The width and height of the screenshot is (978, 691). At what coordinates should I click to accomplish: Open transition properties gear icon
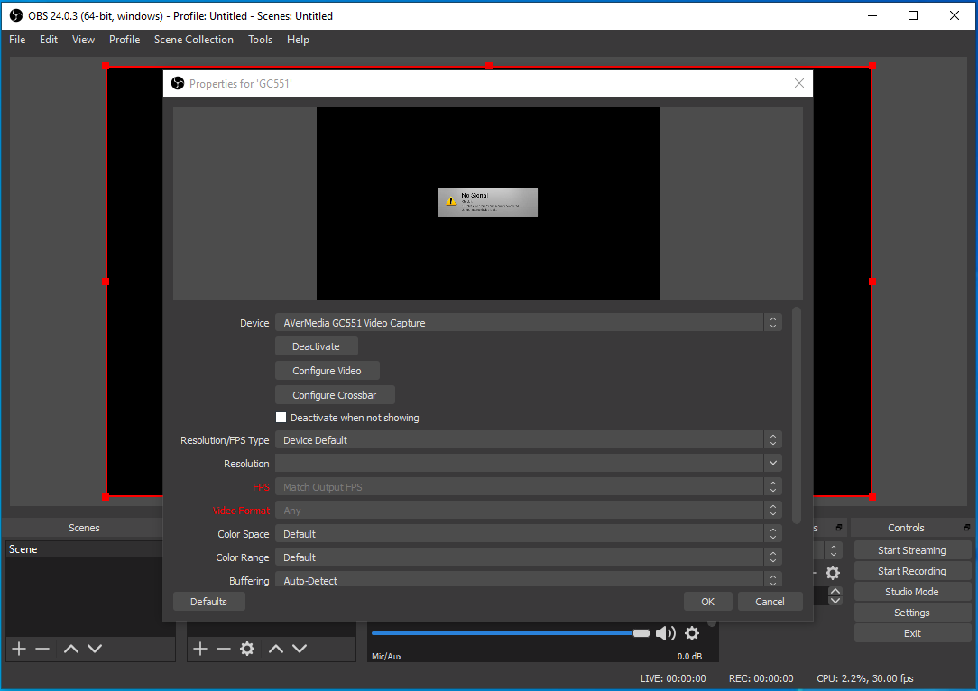pyautogui.click(x=833, y=573)
